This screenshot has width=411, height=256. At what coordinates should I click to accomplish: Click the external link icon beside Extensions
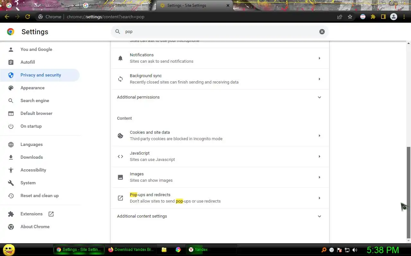(x=51, y=214)
